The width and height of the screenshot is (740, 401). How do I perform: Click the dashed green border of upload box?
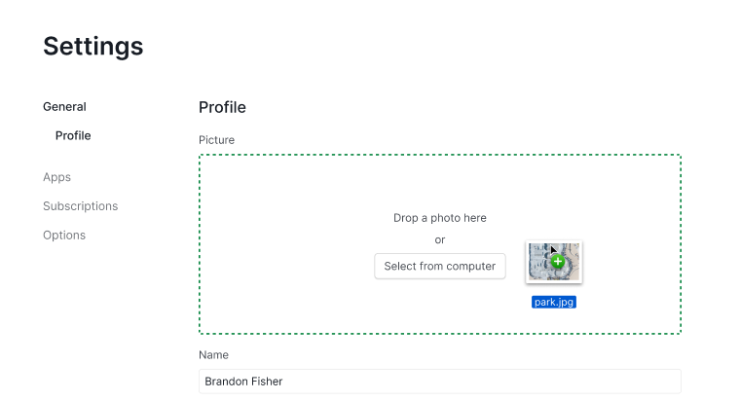pyautogui.click(x=440, y=155)
